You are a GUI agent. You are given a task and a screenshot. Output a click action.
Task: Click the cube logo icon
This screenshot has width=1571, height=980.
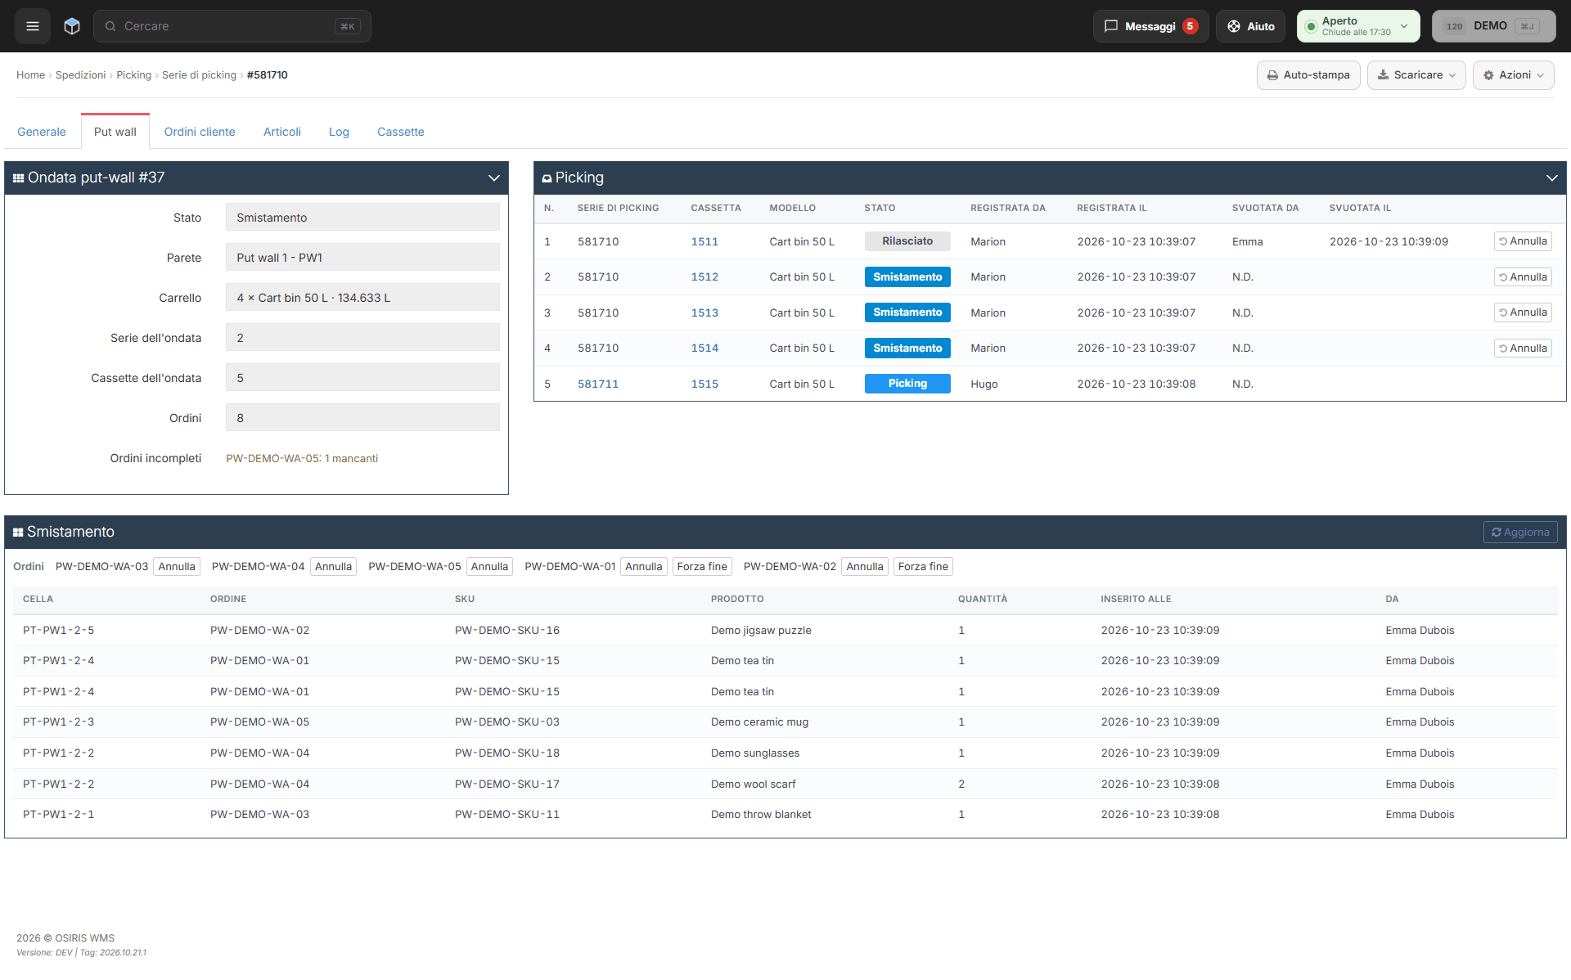coord(72,26)
